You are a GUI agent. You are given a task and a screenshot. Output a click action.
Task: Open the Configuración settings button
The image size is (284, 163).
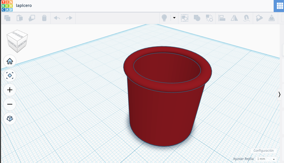point(264,150)
